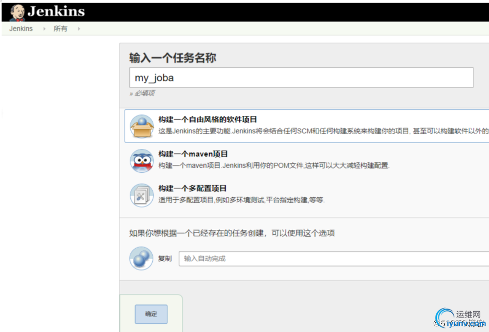Go to the Jenkins breadcrumb link
The width and height of the screenshot is (489, 332).
[x=21, y=29]
